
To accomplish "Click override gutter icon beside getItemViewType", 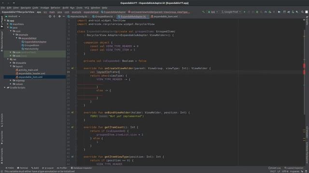I will pyautogui.click(x=72, y=157).
